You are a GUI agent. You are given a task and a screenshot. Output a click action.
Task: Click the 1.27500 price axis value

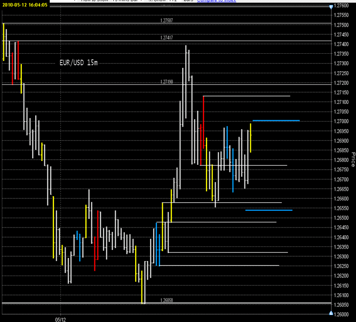341,25
